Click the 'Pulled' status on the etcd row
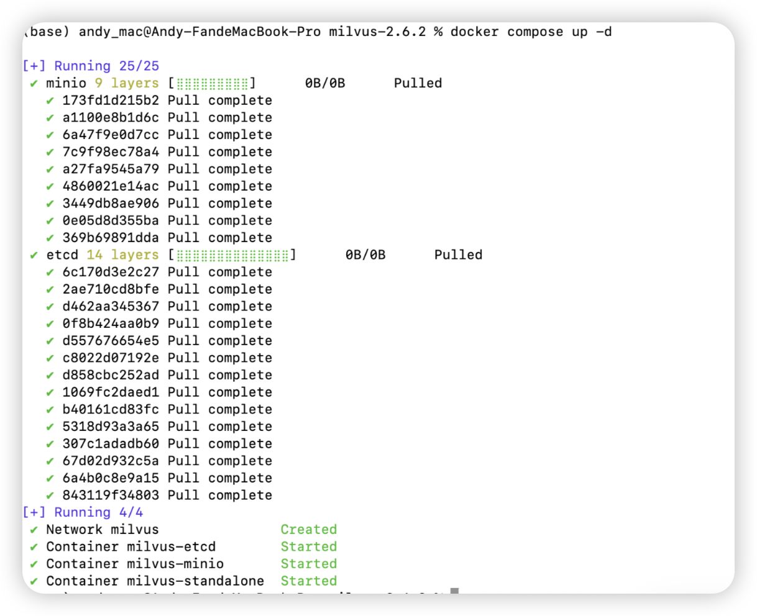This screenshot has height=616, width=757. [x=458, y=255]
